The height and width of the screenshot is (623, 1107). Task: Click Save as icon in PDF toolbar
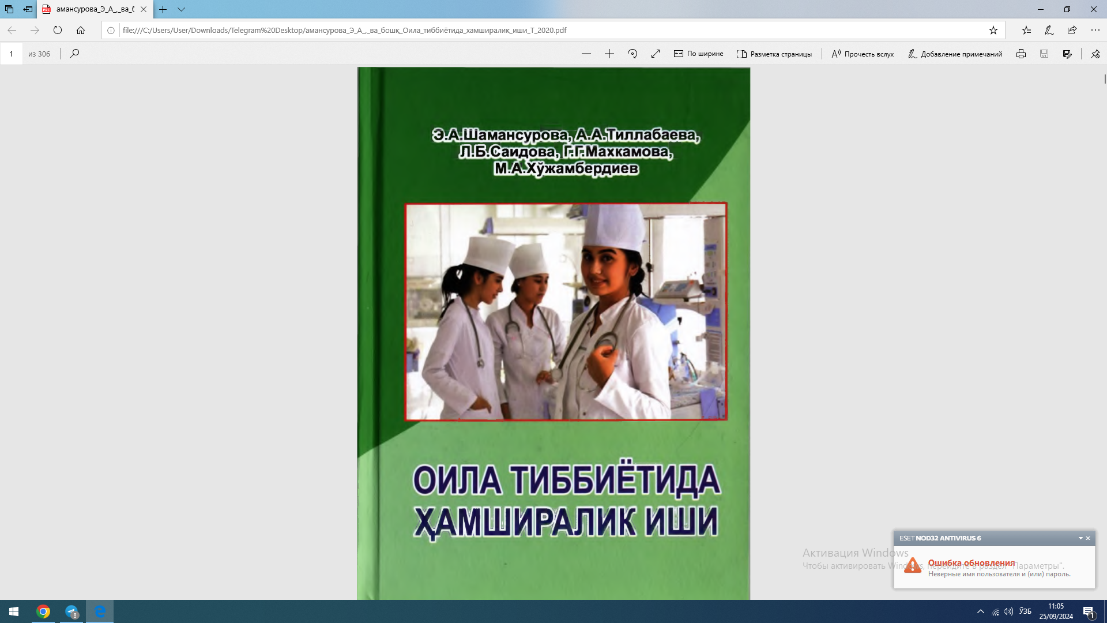tap(1067, 54)
